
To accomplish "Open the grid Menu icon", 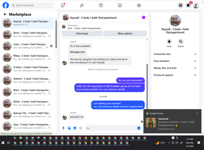I will 180,5.
